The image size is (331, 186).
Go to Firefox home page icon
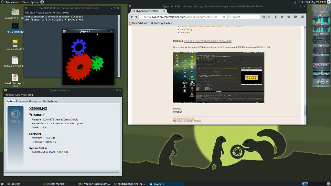pyautogui.click(x=282, y=17)
